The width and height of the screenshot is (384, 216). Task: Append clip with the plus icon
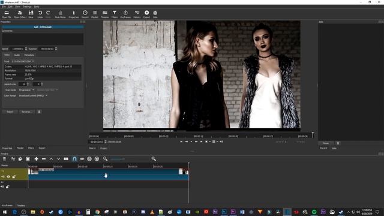click(36, 159)
